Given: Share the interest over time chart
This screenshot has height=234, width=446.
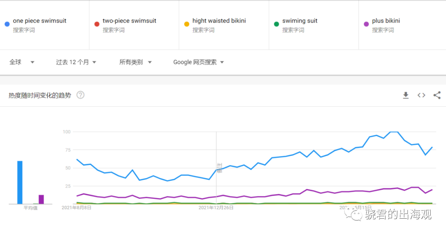Looking at the screenshot, I should 437,96.
